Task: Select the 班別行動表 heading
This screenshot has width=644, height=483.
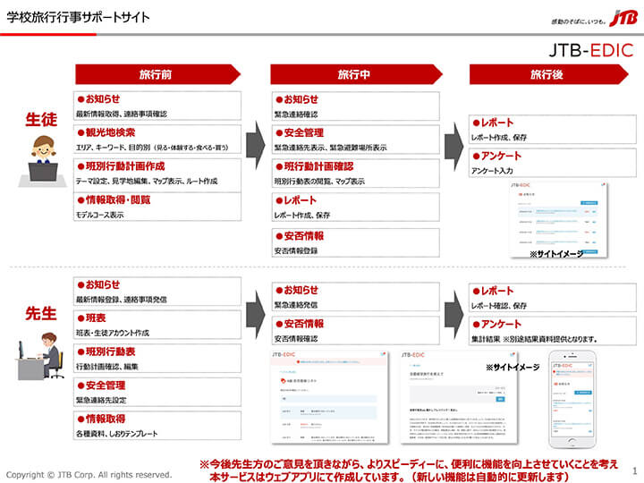Action: pos(106,352)
